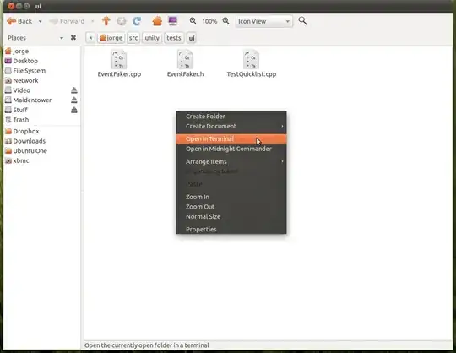
Task: Click the path bar left scroll arrow
Action: pos(90,38)
